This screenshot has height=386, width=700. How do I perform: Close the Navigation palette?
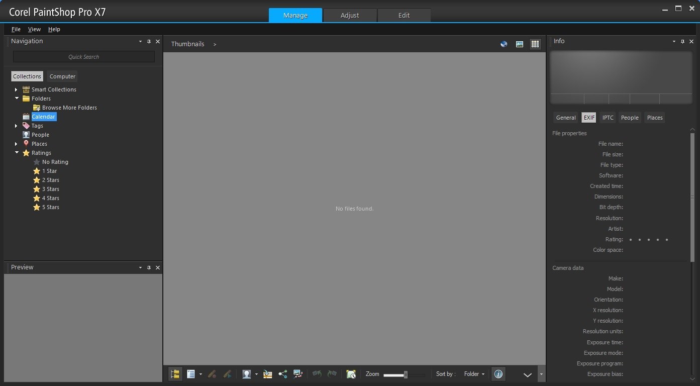pos(158,42)
